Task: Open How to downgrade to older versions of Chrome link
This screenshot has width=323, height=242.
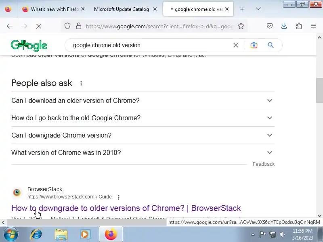Action: [126, 208]
